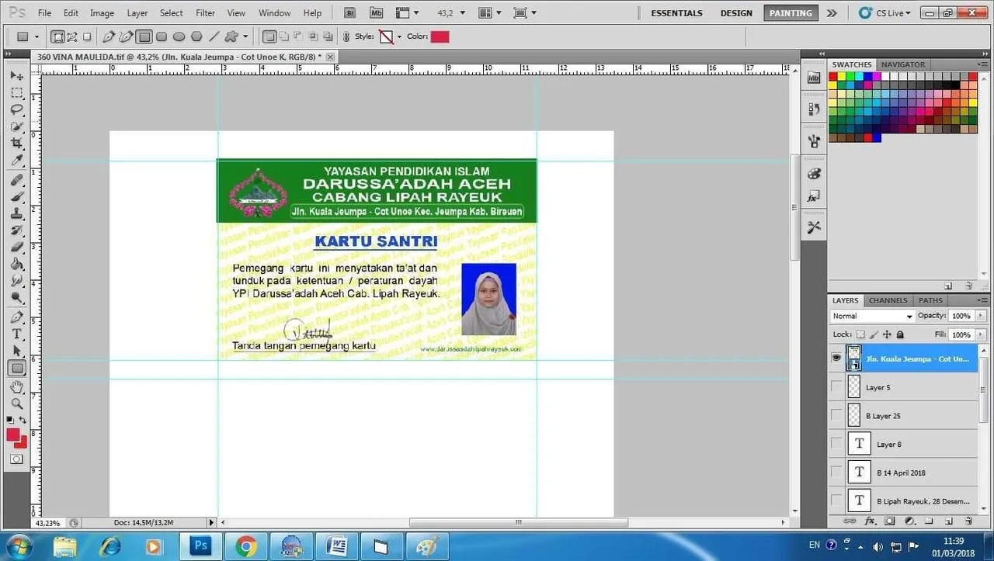The image size is (994, 561).
Task: Show B Layer 25 via visibility box
Action: coord(836,415)
